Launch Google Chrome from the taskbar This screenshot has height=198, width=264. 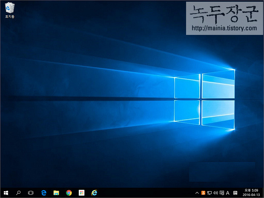(69, 193)
